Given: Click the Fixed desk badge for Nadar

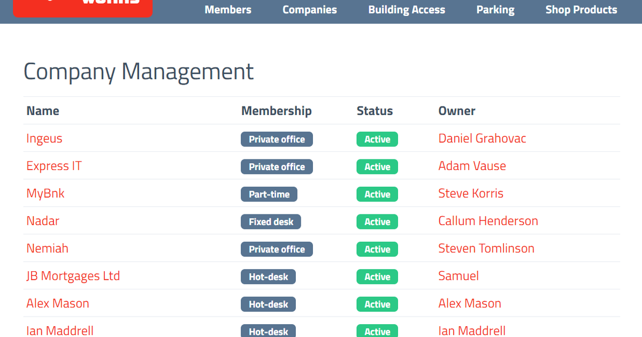Looking at the screenshot, I should click(271, 221).
